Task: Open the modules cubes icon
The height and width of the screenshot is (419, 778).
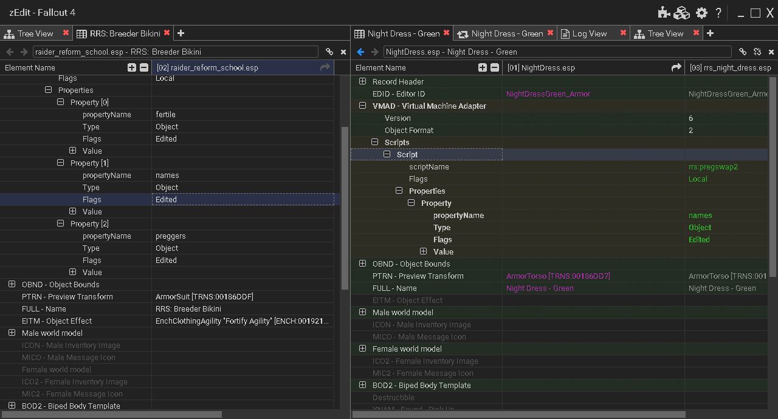Action: click(x=682, y=13)
